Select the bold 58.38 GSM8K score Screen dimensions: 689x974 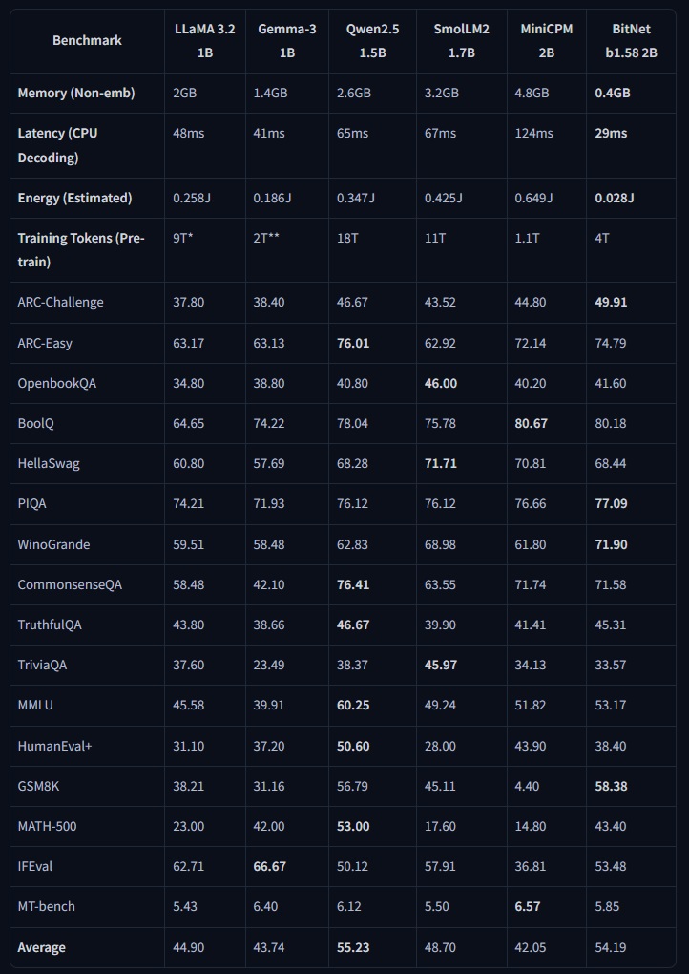pyautogui.click(x=611, y=786)
